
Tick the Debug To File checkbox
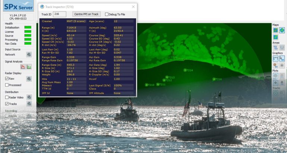point(107,14)
